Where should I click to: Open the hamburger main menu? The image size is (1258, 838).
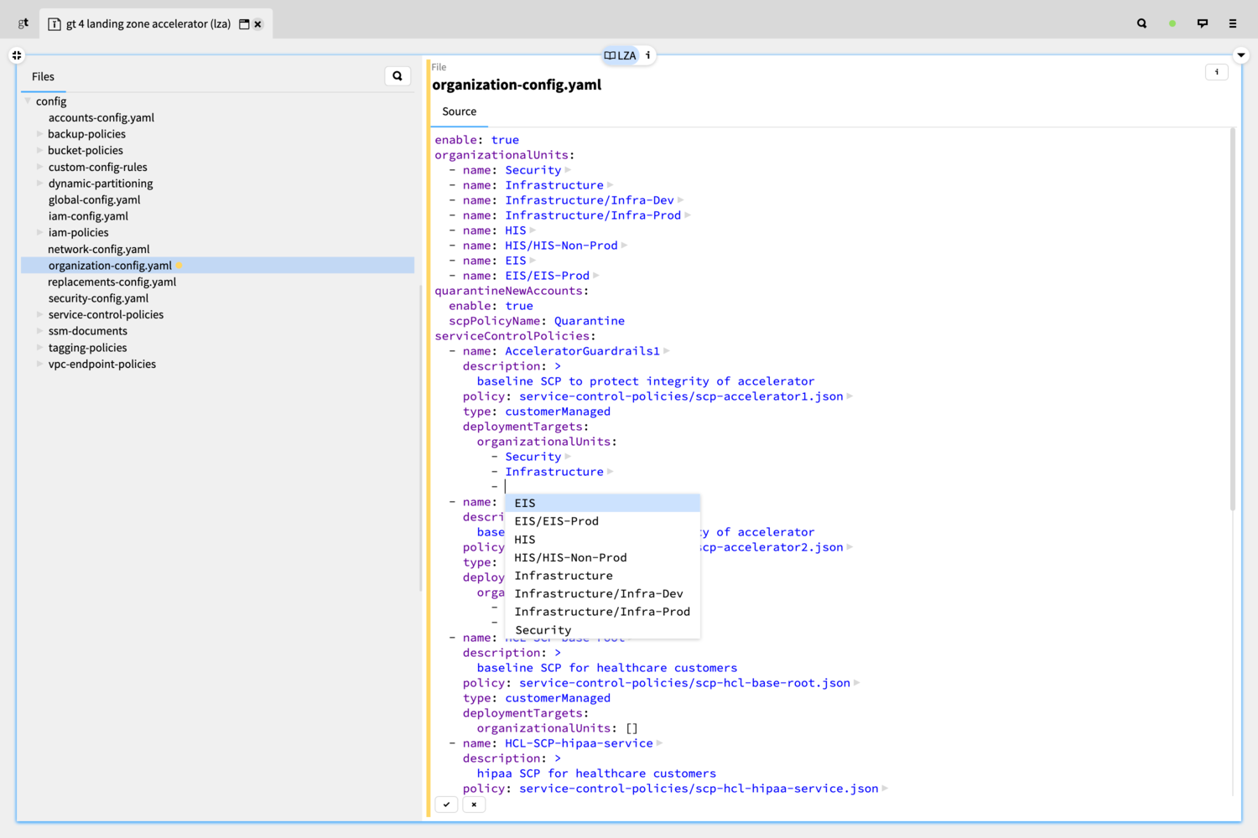coord(1233,23)
